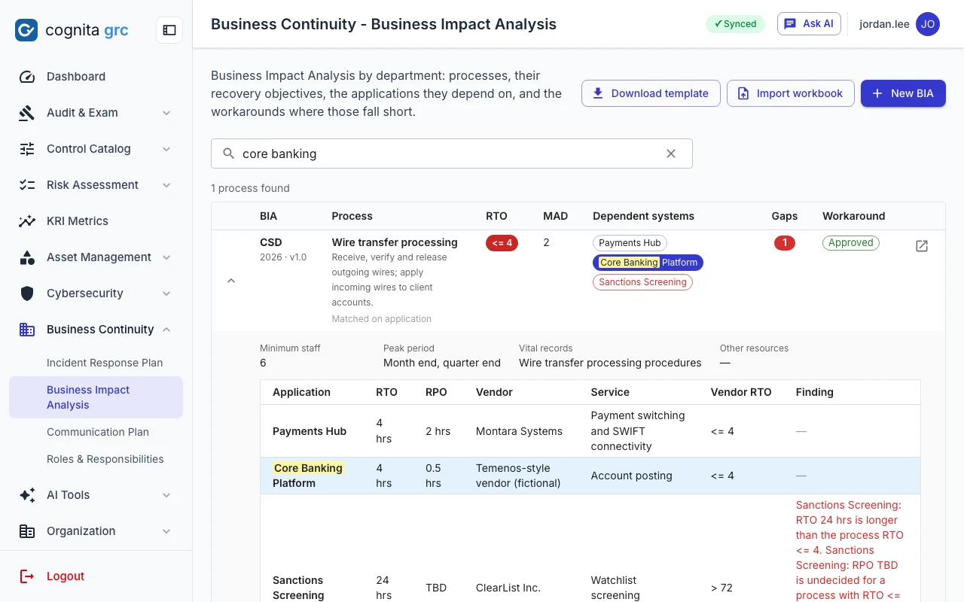The width and height of the screenshot is (964, 602).
Task: Click the Download template button
Action: tap(651, 93)
